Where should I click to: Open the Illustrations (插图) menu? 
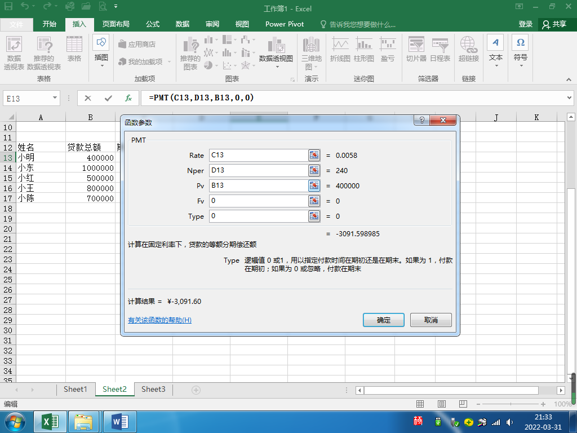(101, 51)
